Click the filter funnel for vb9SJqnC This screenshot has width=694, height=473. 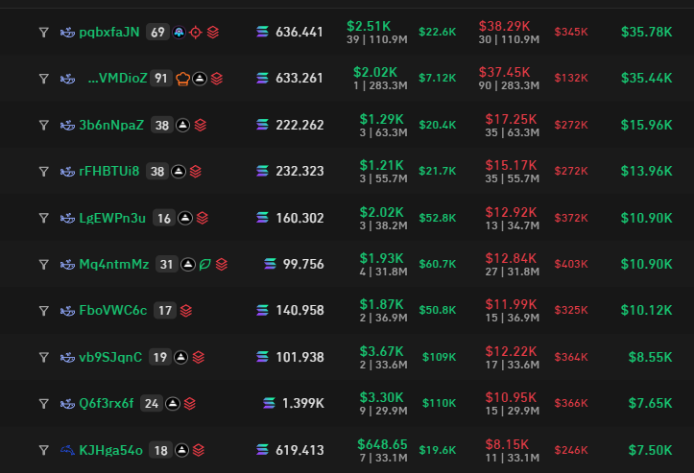[x=43, y=357]
